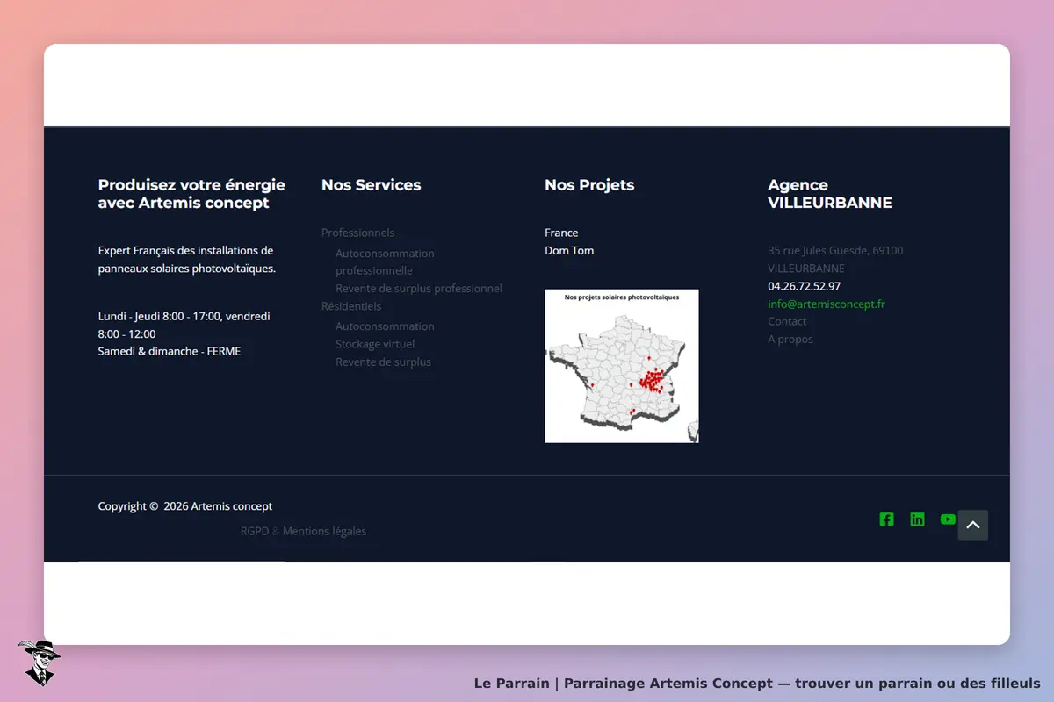This screenshot has width=1054, height=702.
Task: Open the Facebook page icon
Action: point(886,519)
